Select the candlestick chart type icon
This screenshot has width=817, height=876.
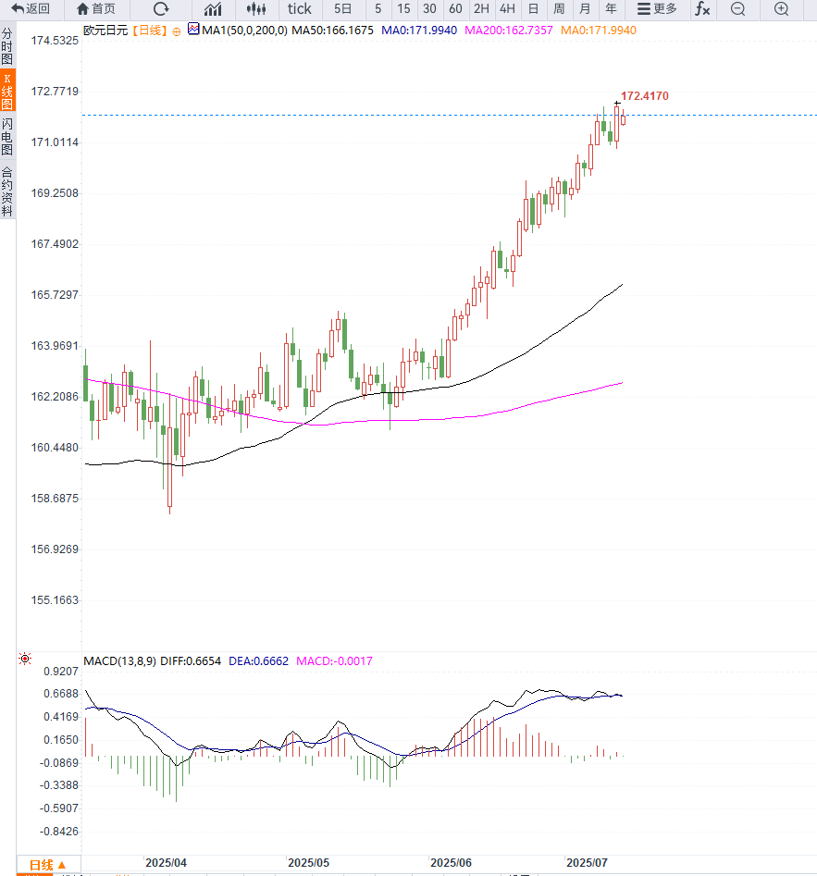[256, 9]
